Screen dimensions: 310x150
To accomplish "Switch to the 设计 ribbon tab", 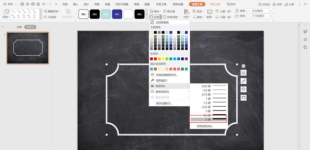I will tap(86, 4).
